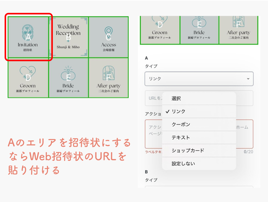The image size is (268, 202).
Task: Click the After-party tile in the right preview panel
Action: [238, 30]
